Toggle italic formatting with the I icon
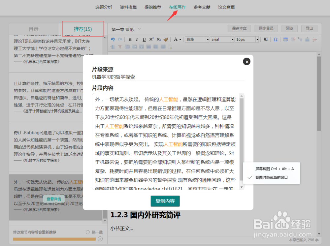330x246 pixels. 137,39
